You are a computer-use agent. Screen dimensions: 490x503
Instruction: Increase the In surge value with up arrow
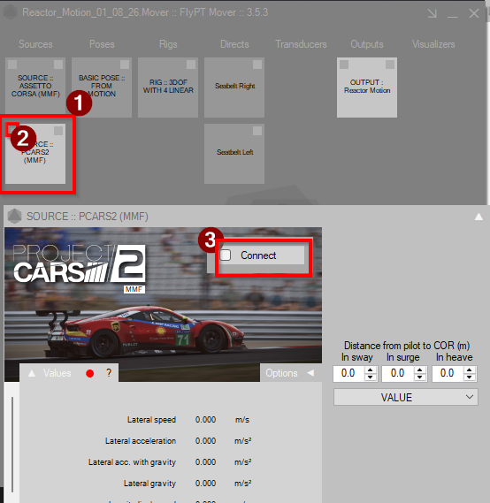click(x=420, y=370)
